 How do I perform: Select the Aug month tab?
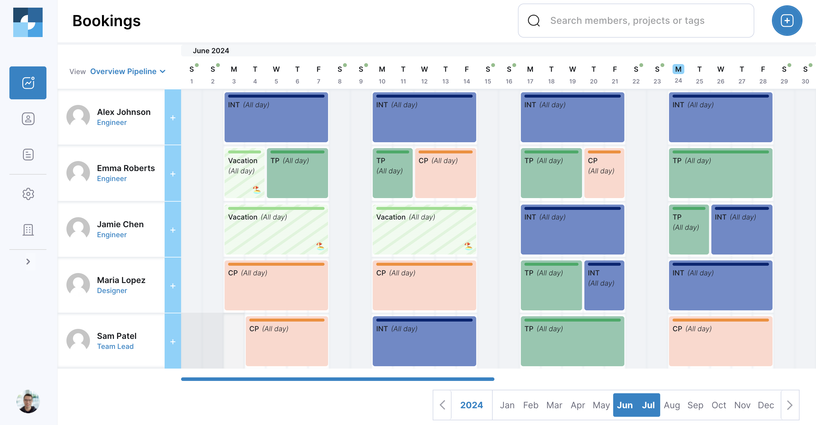tap(672, 405)
